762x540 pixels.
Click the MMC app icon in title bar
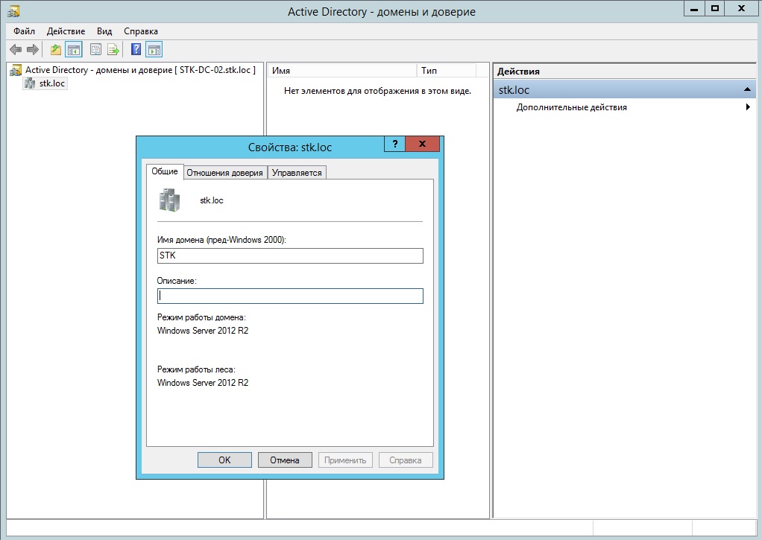tap(13, 11)
